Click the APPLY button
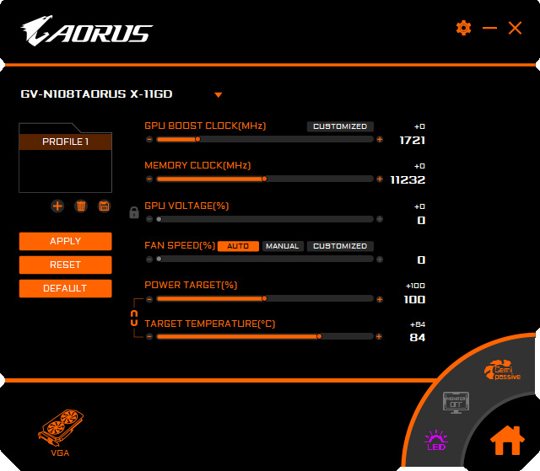The width and height of the screenshot is (540, 471). coord(66,241)
